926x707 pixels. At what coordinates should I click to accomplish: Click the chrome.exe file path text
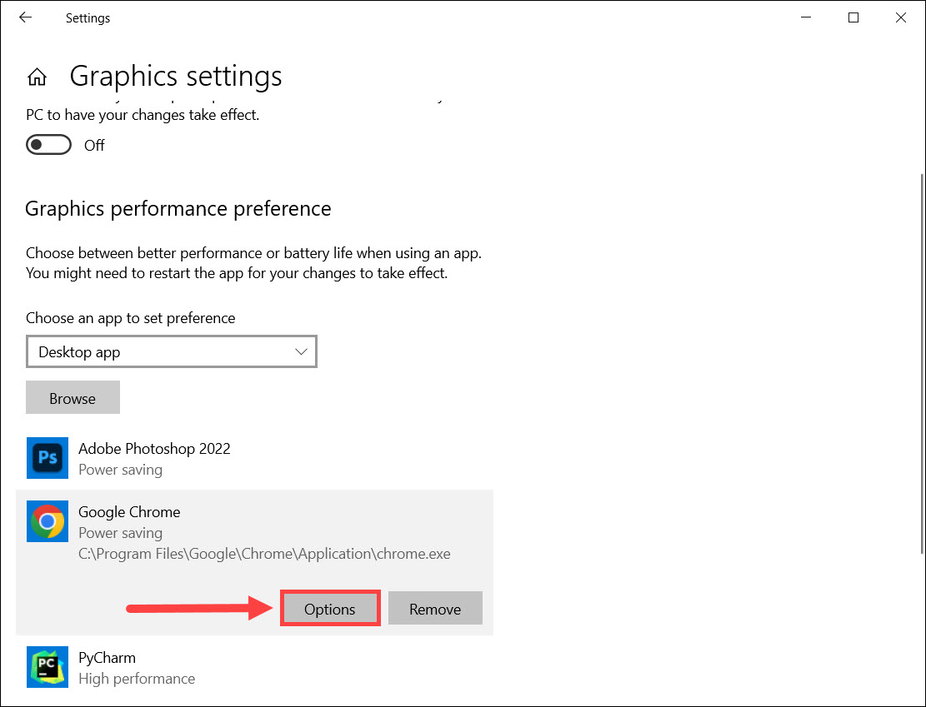[264, 554]
